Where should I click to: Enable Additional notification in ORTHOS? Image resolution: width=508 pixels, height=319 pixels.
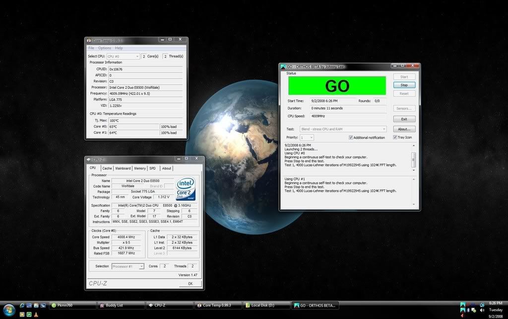point(351,138)
